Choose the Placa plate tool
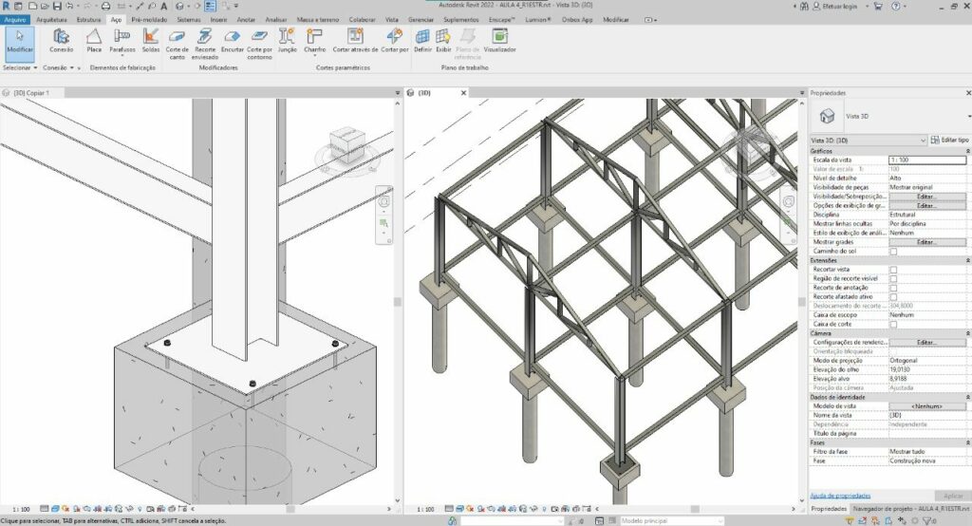 [x=94, y=40]
